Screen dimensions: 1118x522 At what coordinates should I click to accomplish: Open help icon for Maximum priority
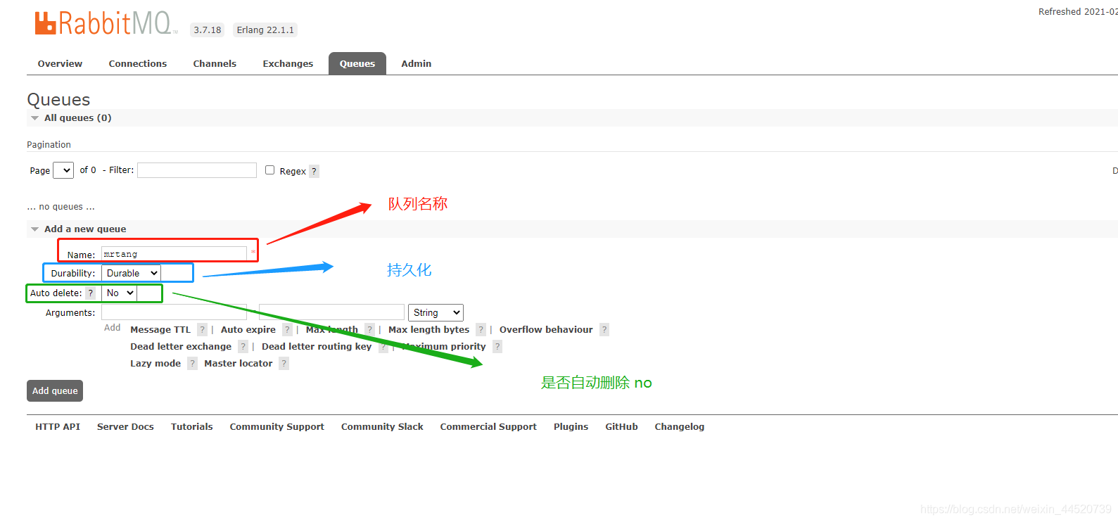[497, 347]
